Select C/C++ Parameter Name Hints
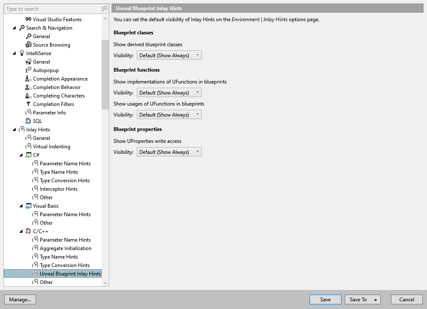The height and width of the screenshot is (309, 427). 65,240
